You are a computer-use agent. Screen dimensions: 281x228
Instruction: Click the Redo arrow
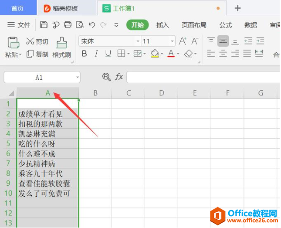[104, 25]
